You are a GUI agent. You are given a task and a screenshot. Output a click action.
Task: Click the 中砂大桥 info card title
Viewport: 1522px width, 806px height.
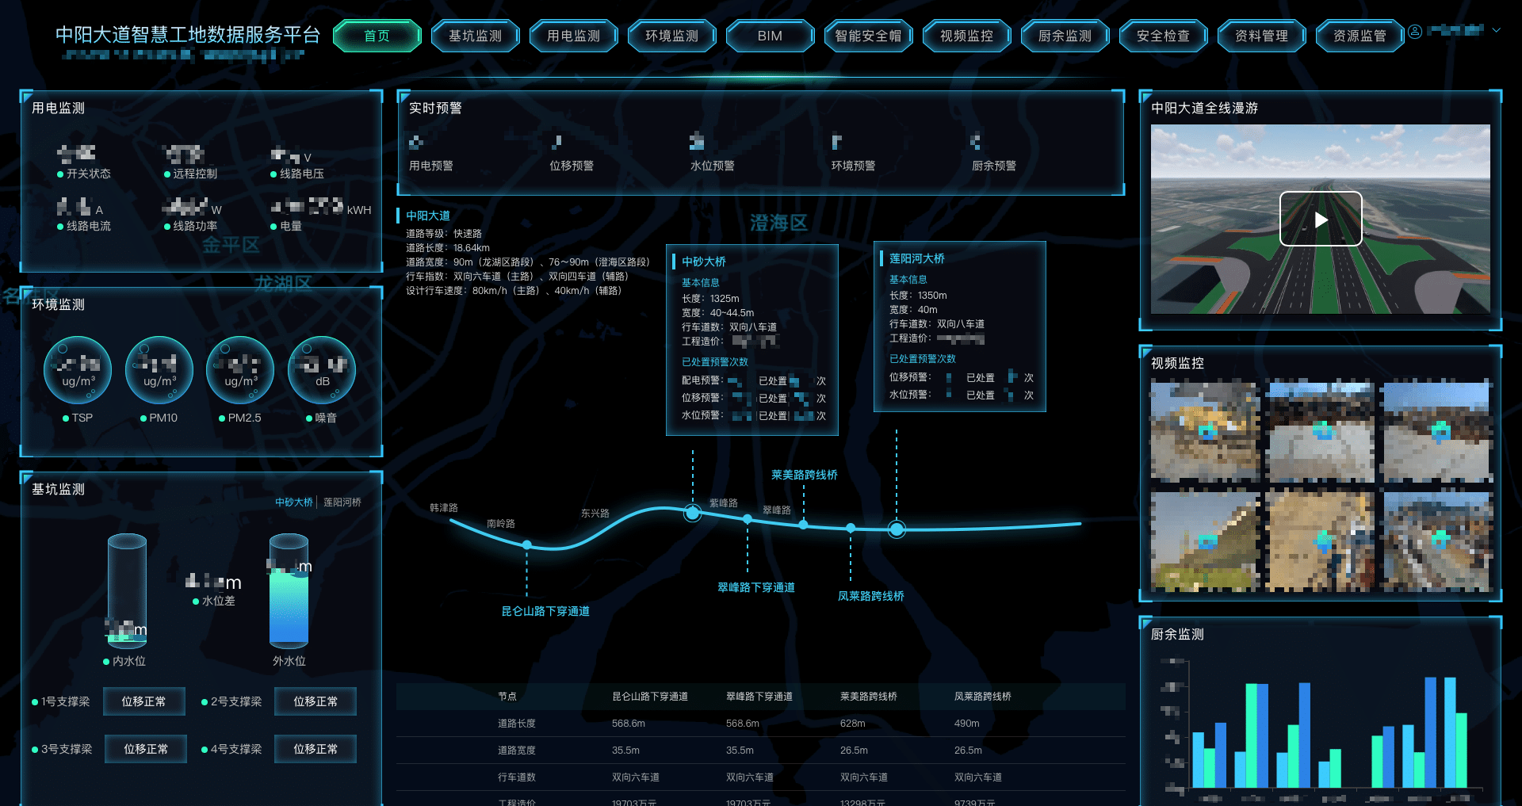(x=704, y=262)
